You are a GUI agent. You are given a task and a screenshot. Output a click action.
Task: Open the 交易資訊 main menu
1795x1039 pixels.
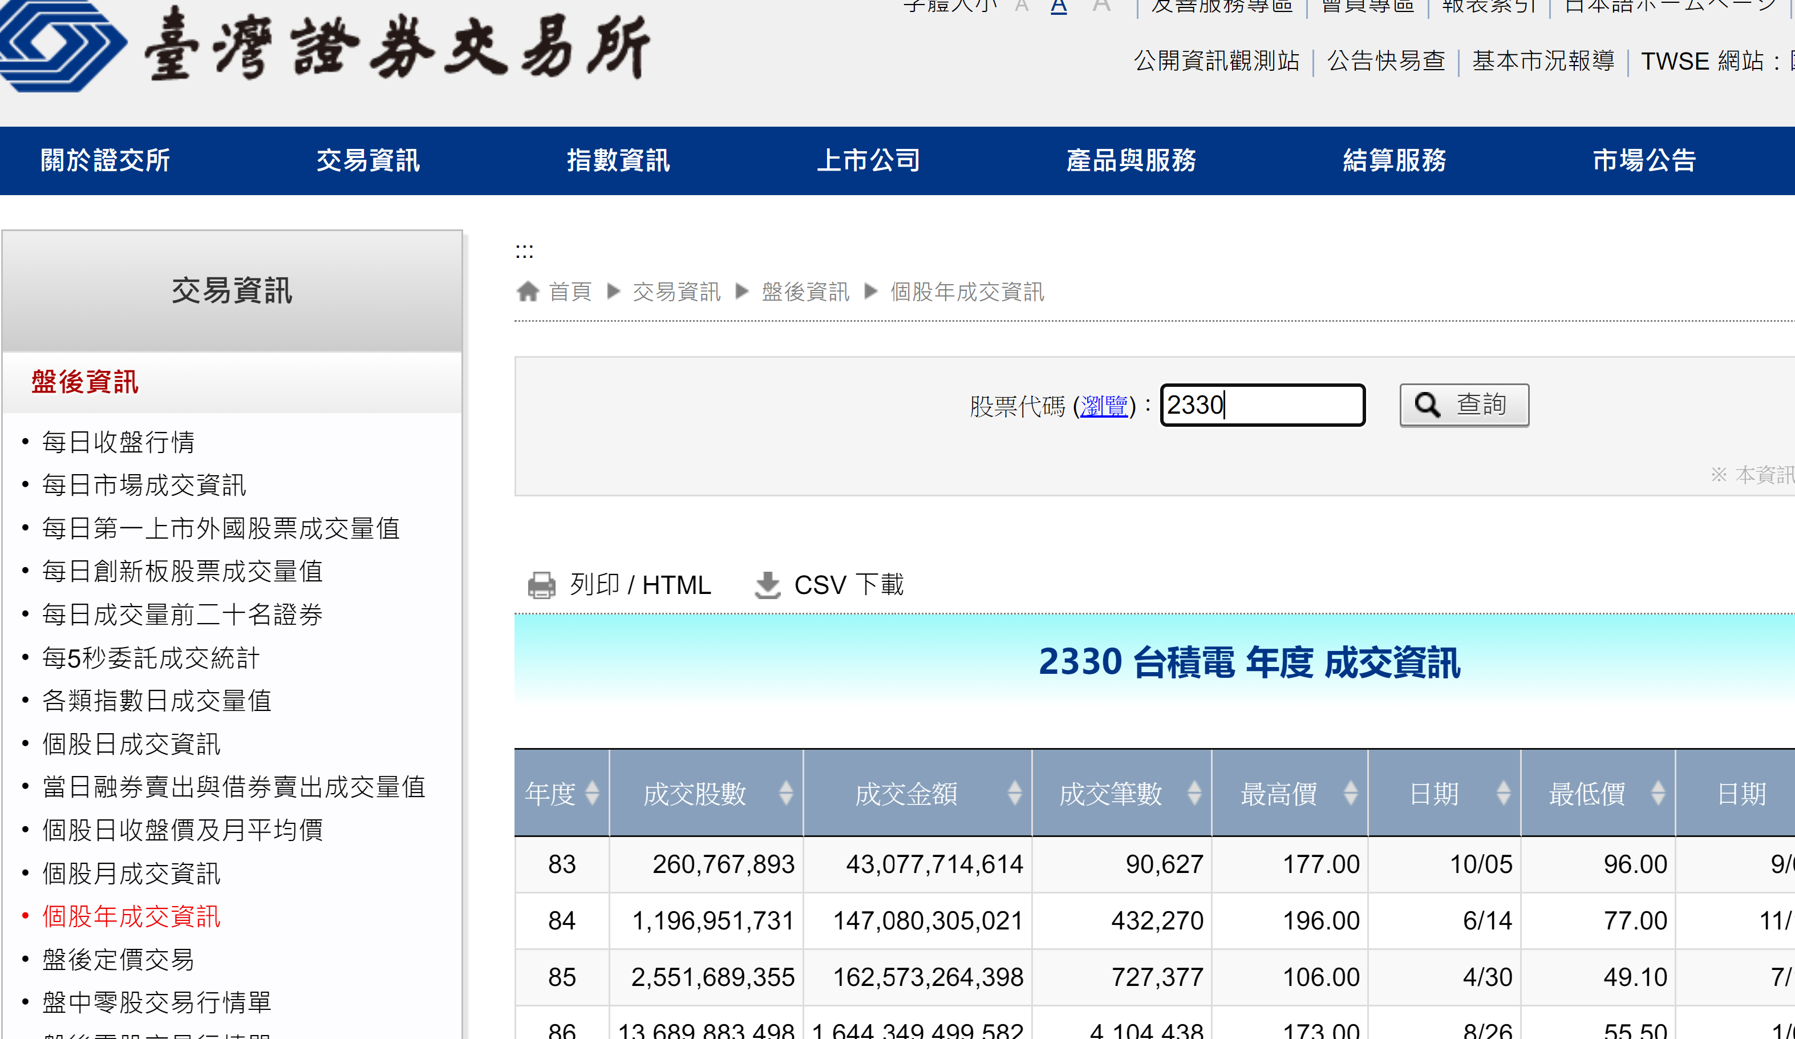367,160
